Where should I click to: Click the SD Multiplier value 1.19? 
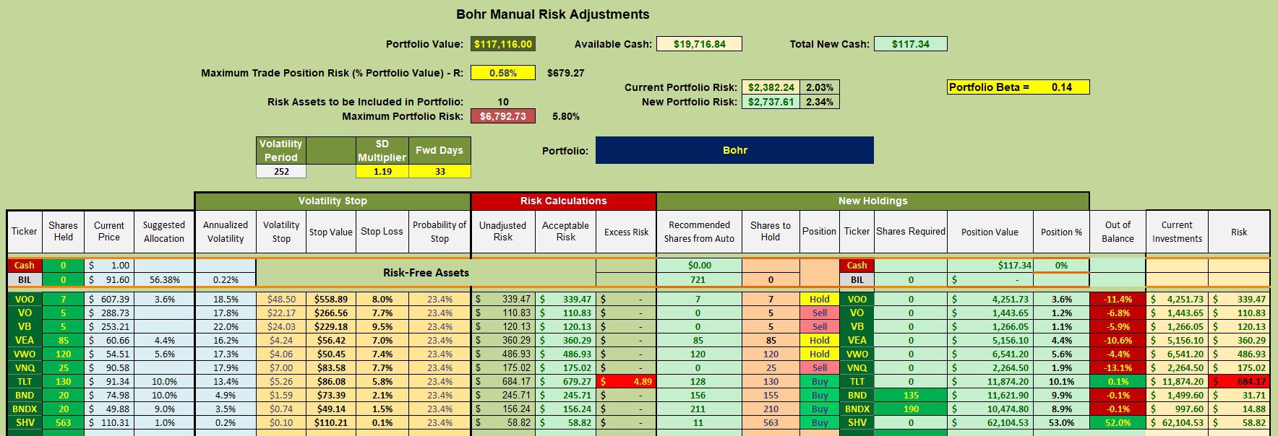[382, 172]
